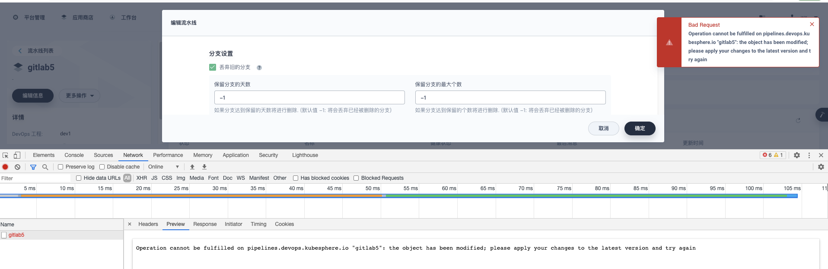Viewport: 828px width, 269px height.
Task: Enable the Preserve log checkbox
Action: pyautogui.click(x=61, y=167)
